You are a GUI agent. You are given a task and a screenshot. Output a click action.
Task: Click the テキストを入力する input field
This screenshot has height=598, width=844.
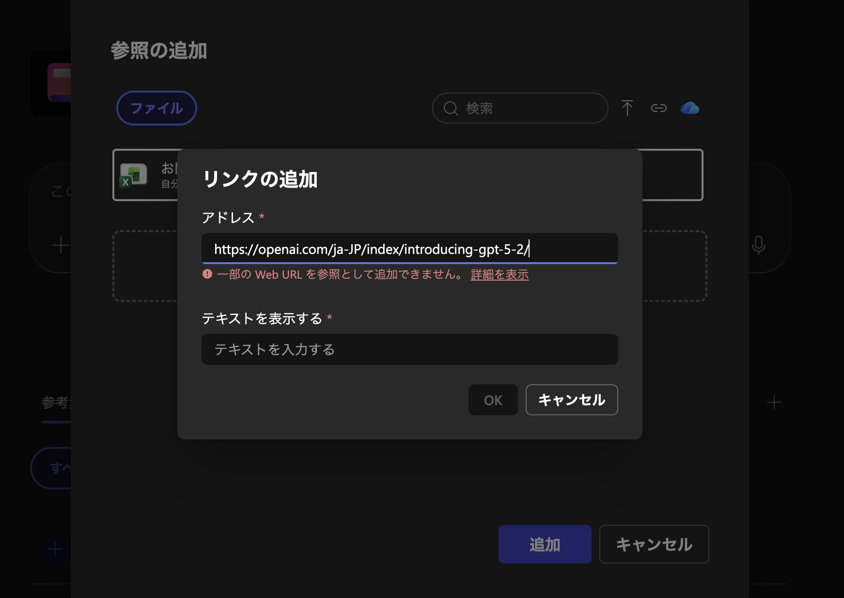pos(410,349)
